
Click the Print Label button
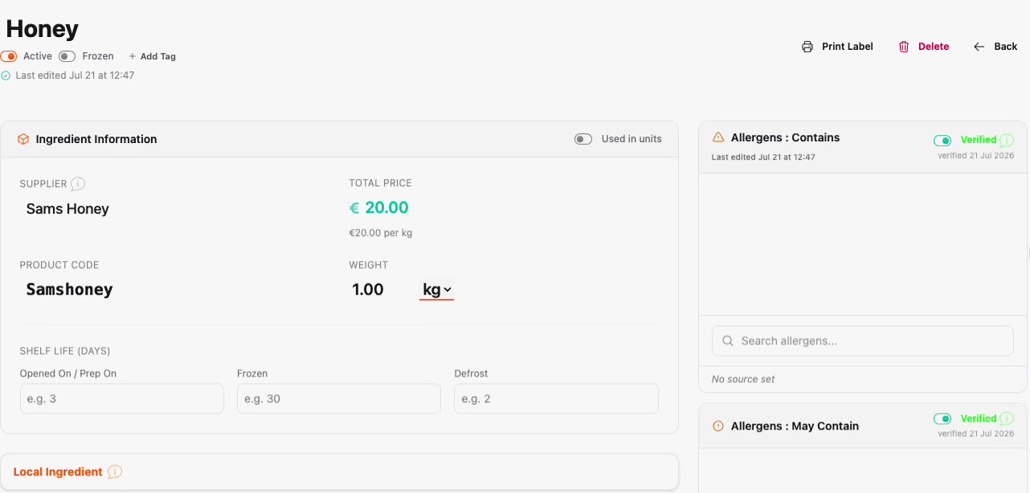[837, 47]
